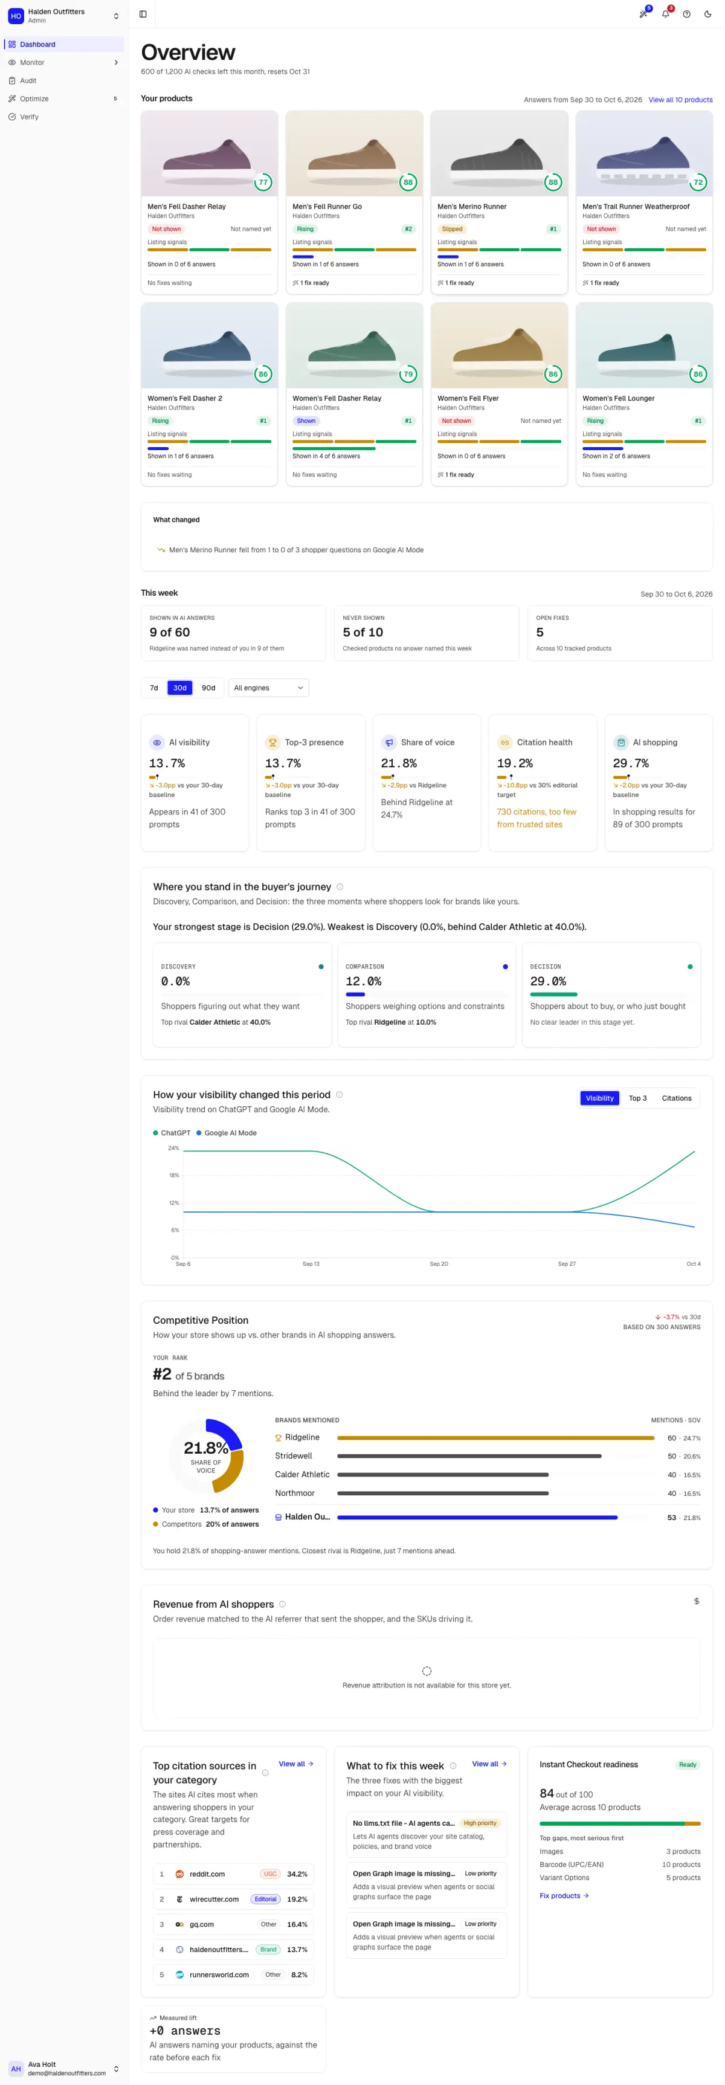
Task: Click the runnersworld.com favicon
Action: click(x=179, y=1974)
